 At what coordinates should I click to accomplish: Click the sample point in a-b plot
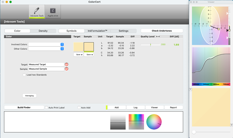coord(218,29)
